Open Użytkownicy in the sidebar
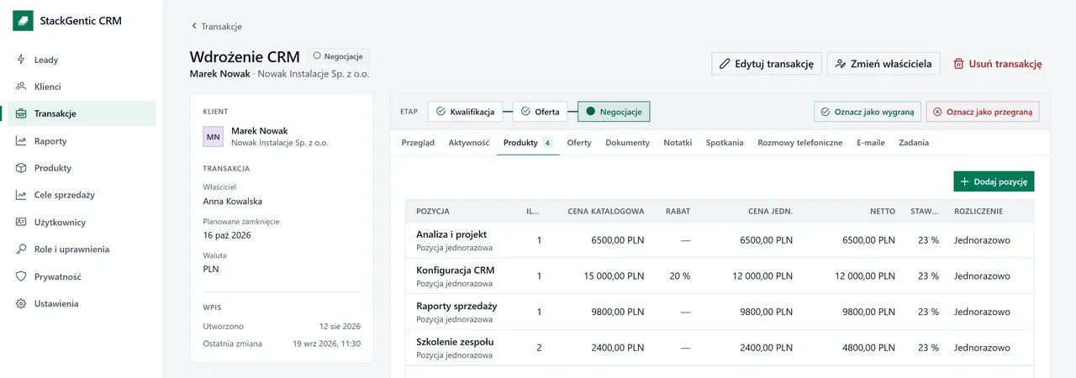This screenshot has height=378, width=1076. (82, 223)
